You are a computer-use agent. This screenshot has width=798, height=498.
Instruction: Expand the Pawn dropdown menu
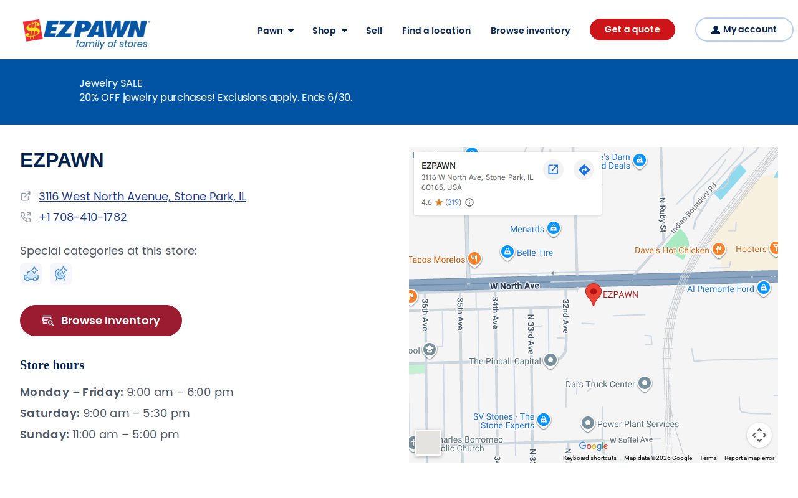coord(276,31)
